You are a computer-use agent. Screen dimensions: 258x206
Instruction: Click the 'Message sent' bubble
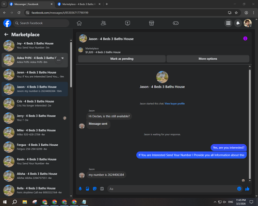pos(98,124)
